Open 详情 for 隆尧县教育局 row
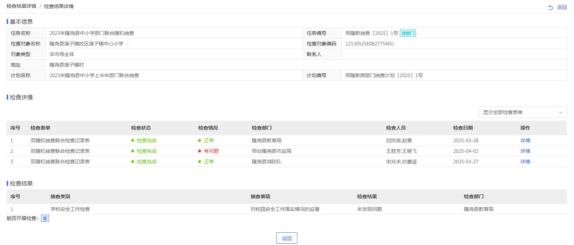 pyautogui.click(x=525, y=140)
